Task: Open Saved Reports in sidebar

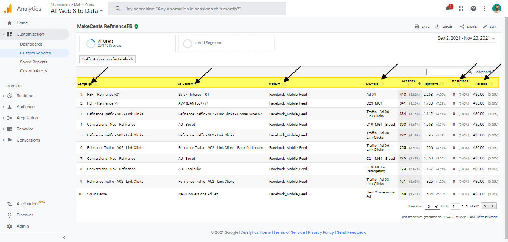Action: [x=34, y=62]
